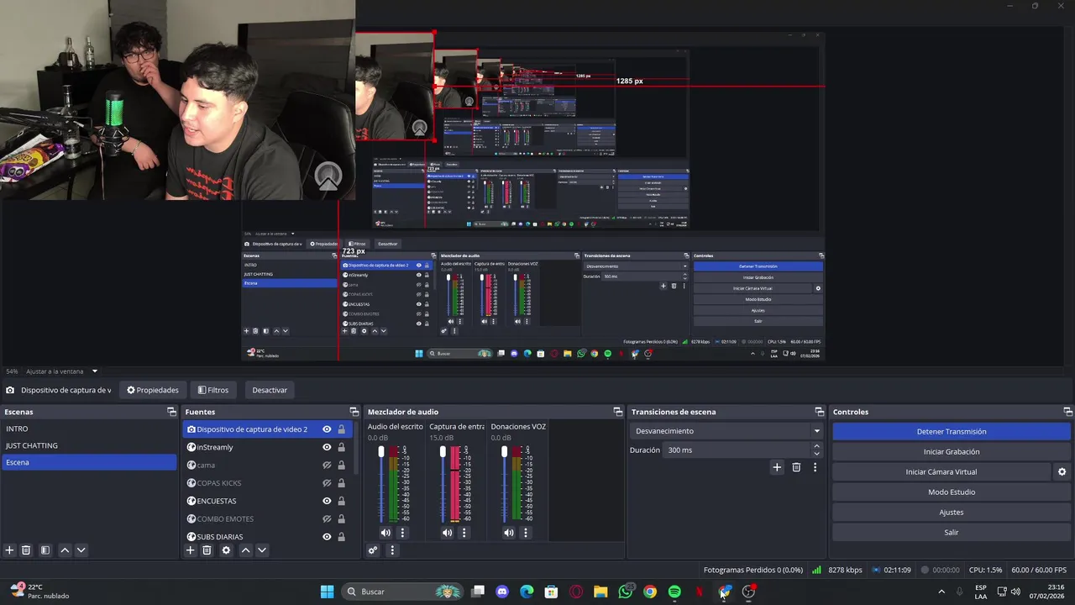This screenshot has width=1075, height=605.
Task: Select the JUST CHATTING scene
Action: [x=88, y=445]
